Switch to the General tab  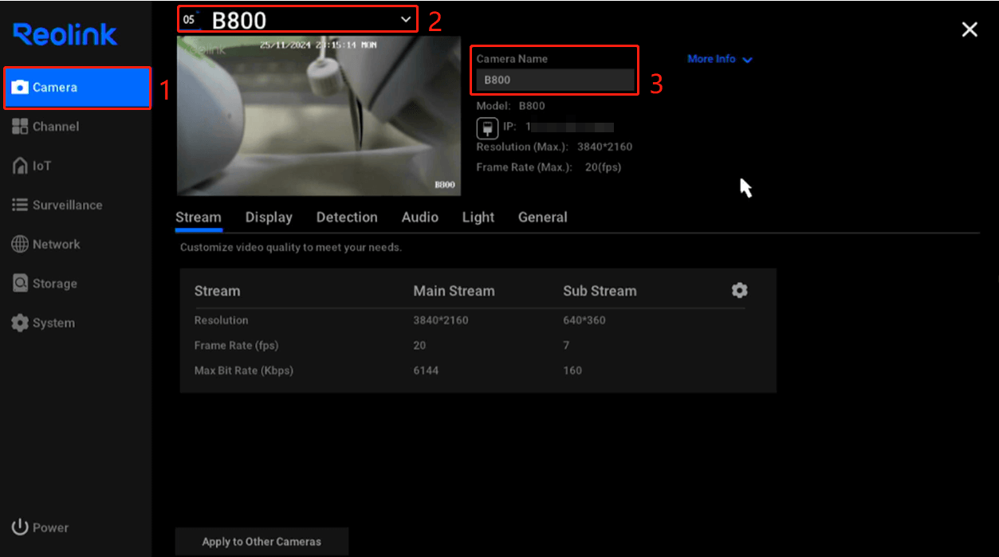pyautogui.click(x=543, y=218)
